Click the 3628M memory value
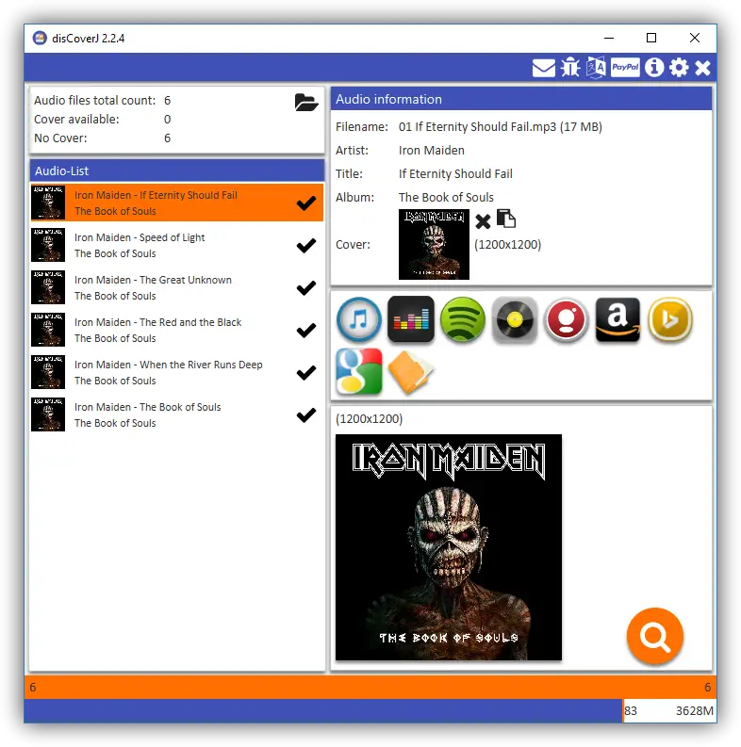This screenshot has height=747, width=741. coord(694,711)
